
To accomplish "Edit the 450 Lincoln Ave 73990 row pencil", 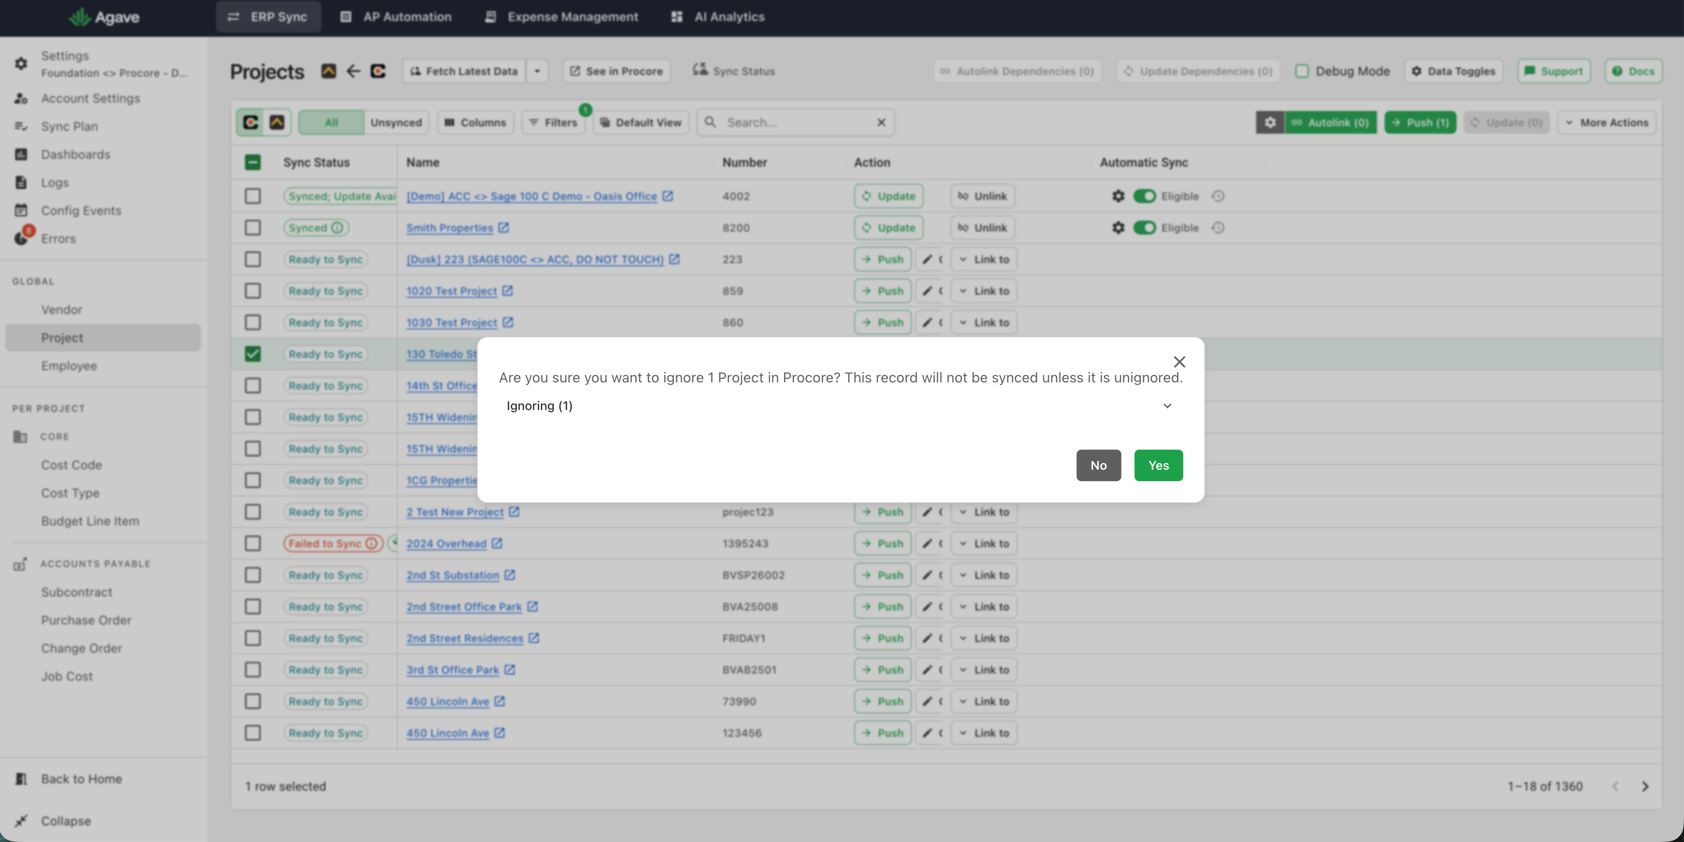I will pos(928,702).
